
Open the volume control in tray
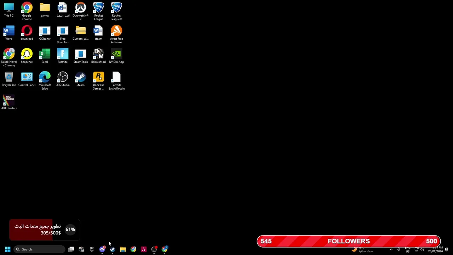click(x=422, y=249)
